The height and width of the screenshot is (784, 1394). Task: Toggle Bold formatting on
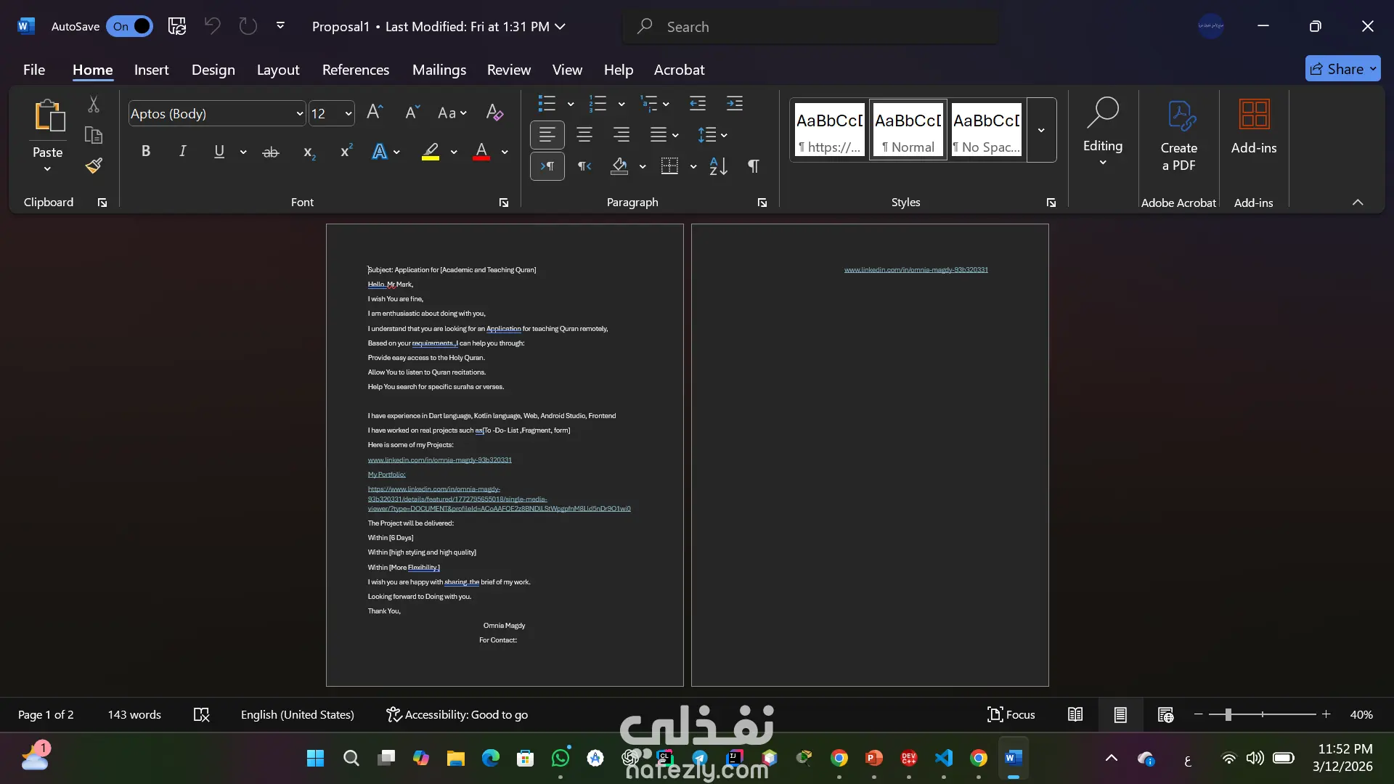pos(145,151)
